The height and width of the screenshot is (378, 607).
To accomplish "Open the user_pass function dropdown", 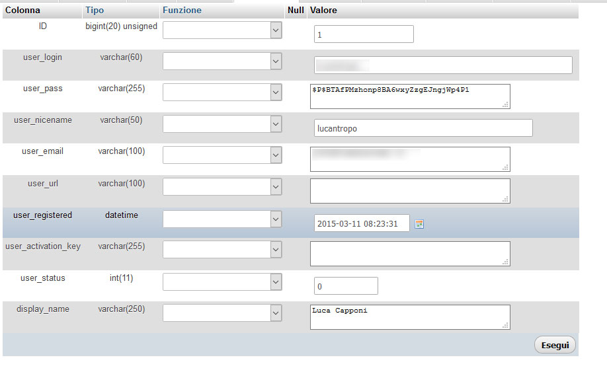I will click(x=222, y=93).
